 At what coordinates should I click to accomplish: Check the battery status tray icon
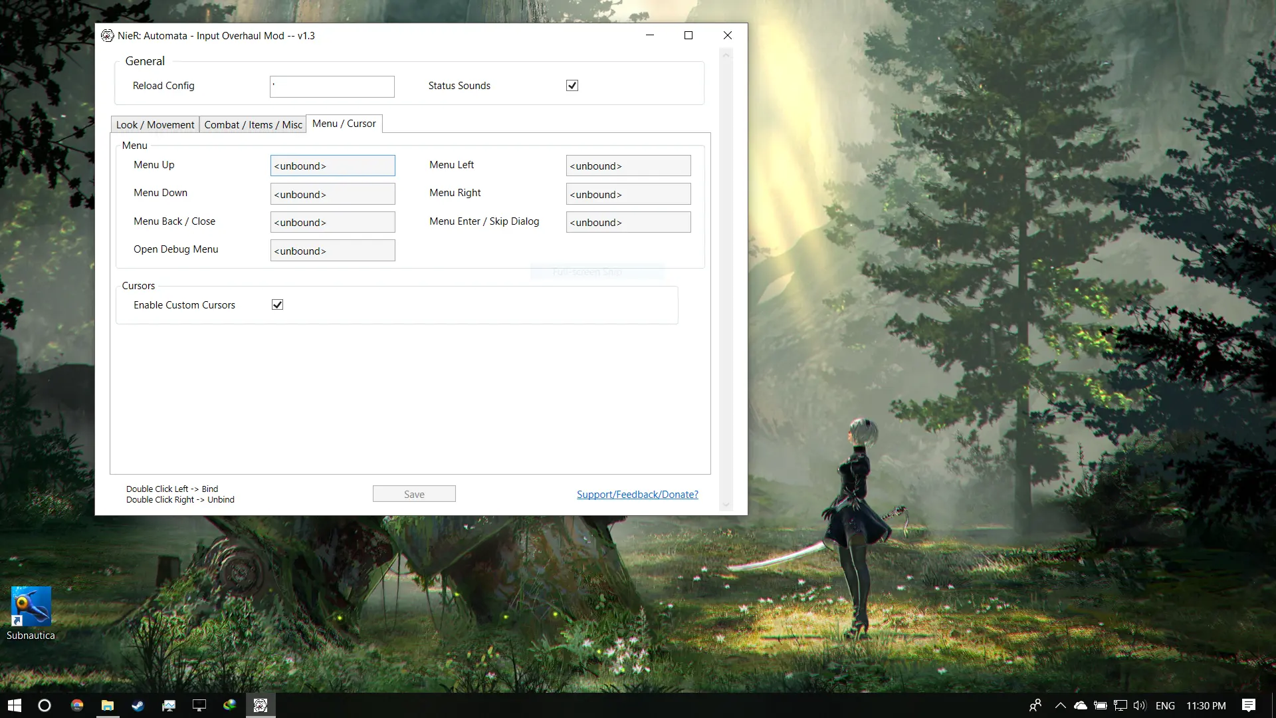tap(1101, 705)
